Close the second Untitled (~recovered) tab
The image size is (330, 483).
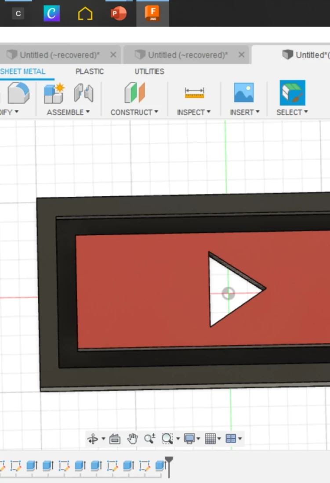click(242, 55)
